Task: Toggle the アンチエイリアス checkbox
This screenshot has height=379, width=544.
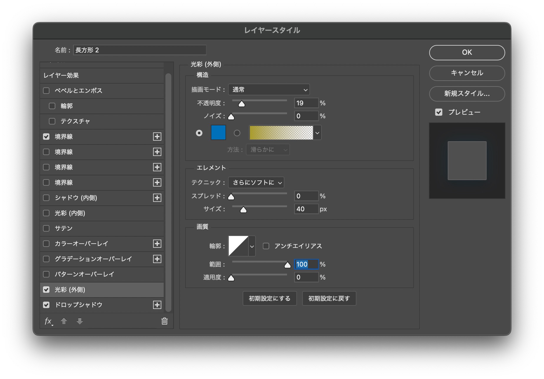Action: click(x=266, y=246)
